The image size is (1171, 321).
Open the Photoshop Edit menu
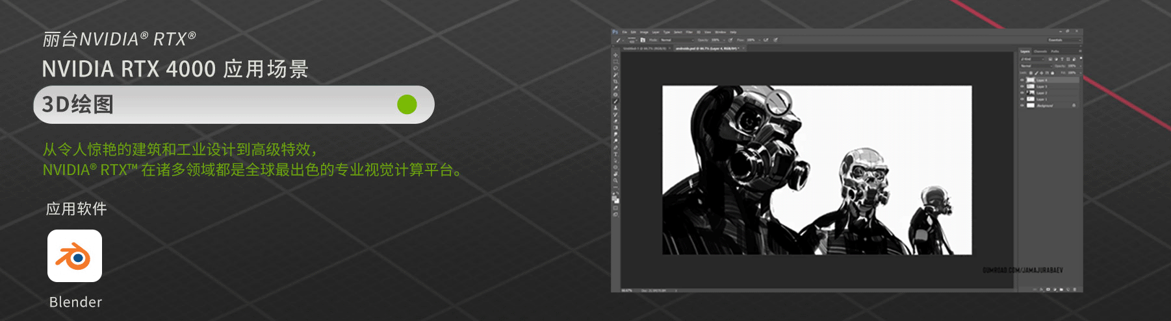(x=634, y=32)
